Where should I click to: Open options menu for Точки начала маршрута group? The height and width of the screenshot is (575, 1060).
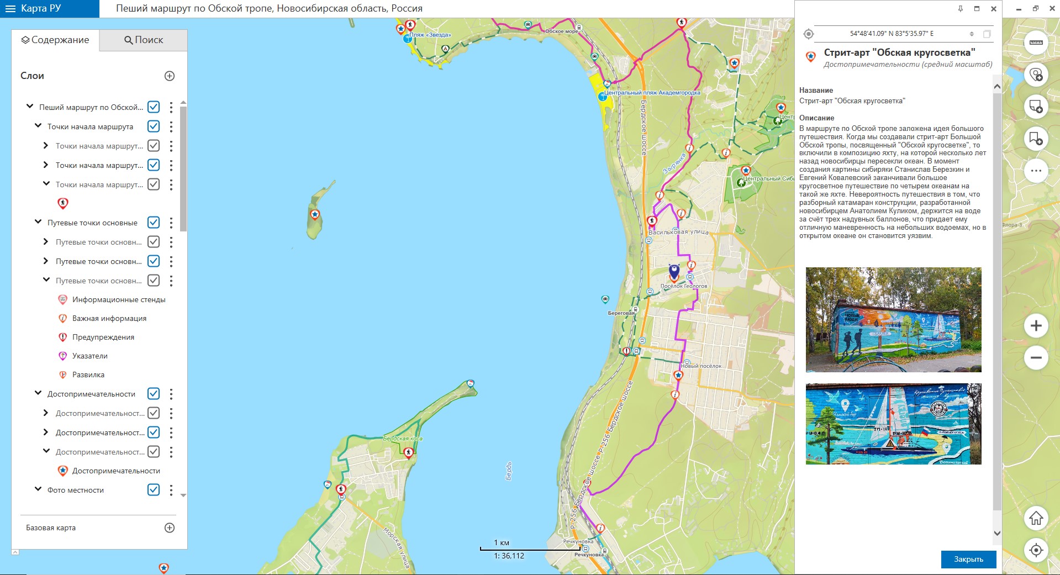(171, 126)
